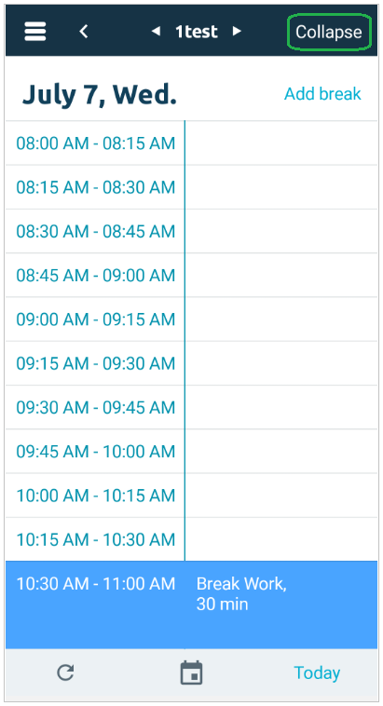Image resolution: width=383 pixels, height=706 pixels.
Task: Jump to Today
Action: [317, 673]
